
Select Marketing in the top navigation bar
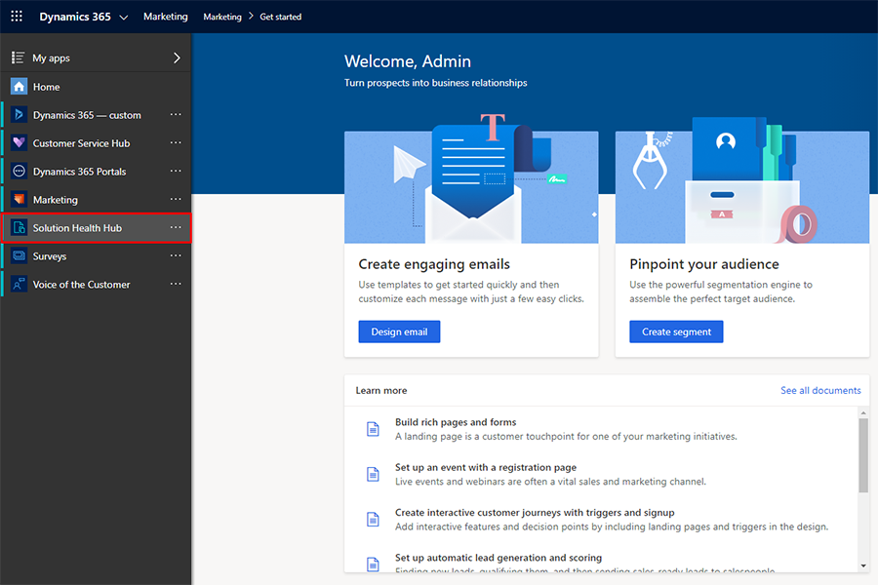pyautogui.click(x=165, y=16)
